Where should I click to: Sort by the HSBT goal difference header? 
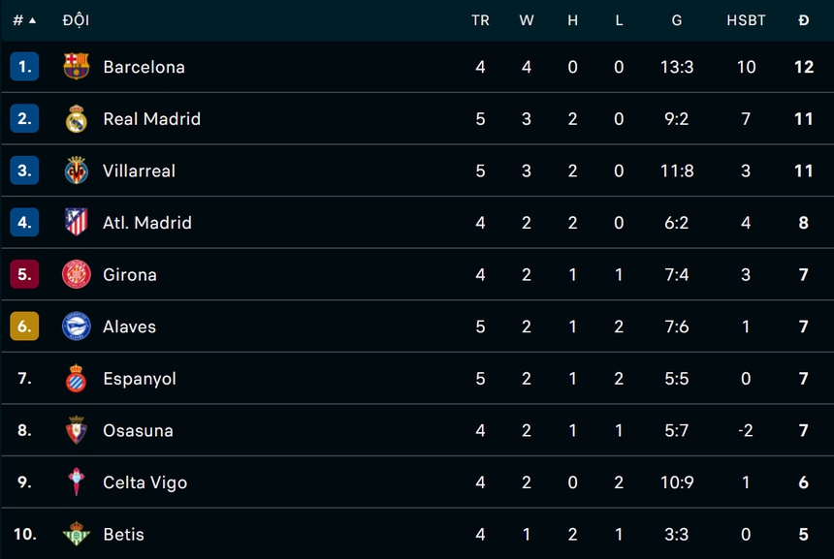click(x=746, y=20)
